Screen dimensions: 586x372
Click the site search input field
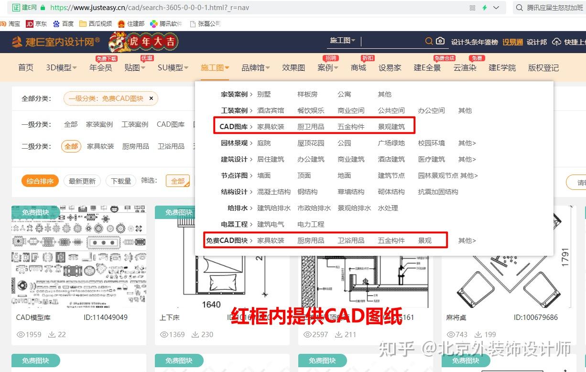tap(392, 41)
